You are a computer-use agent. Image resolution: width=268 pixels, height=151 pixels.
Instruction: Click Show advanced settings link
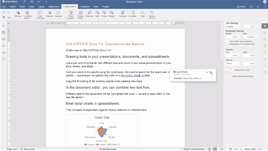click(x=242, y=76)
